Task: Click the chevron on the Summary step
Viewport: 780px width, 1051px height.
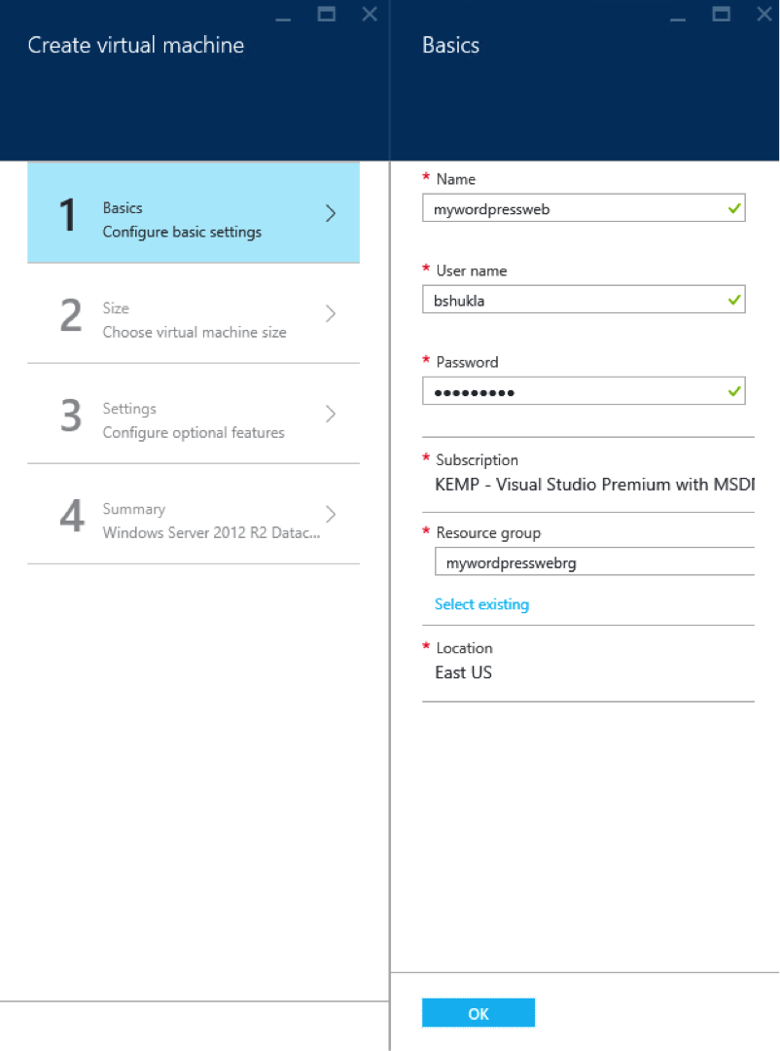Action: pos(331,514)
